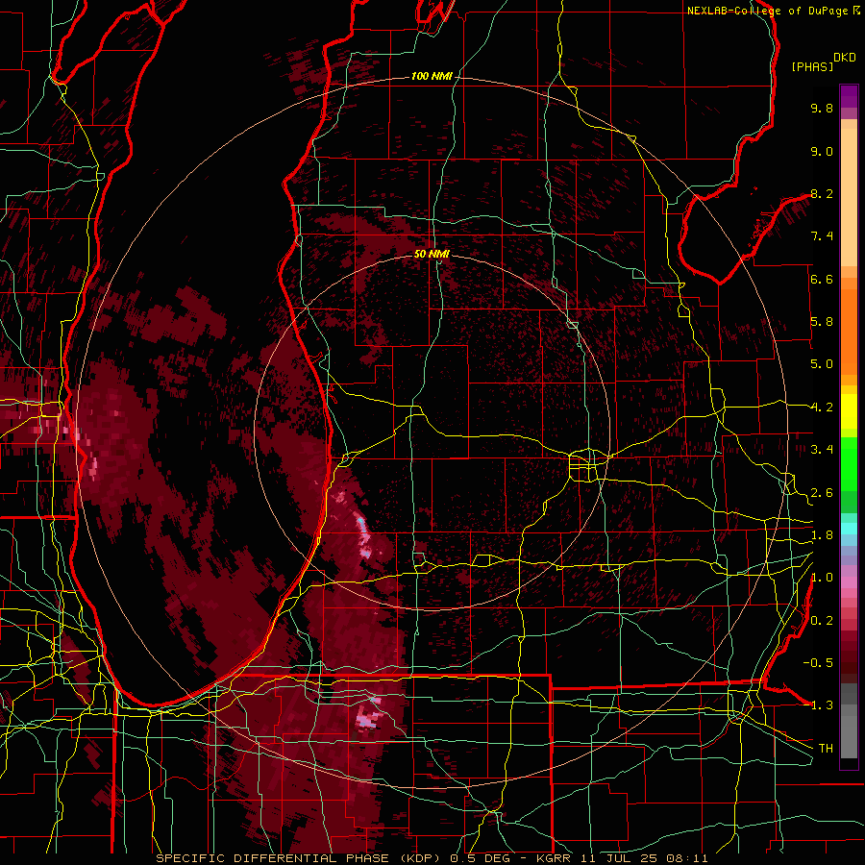865x865 pixels.
Task: Click the DKD [PHAS] scale header label
Action: pos(823,62)
